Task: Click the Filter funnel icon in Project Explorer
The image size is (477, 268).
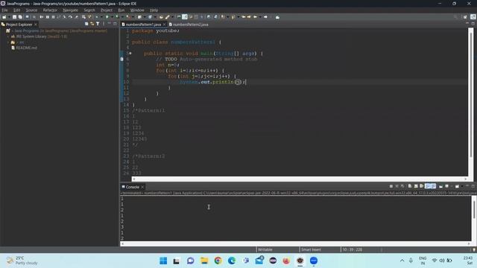Action: coord(98,24)
